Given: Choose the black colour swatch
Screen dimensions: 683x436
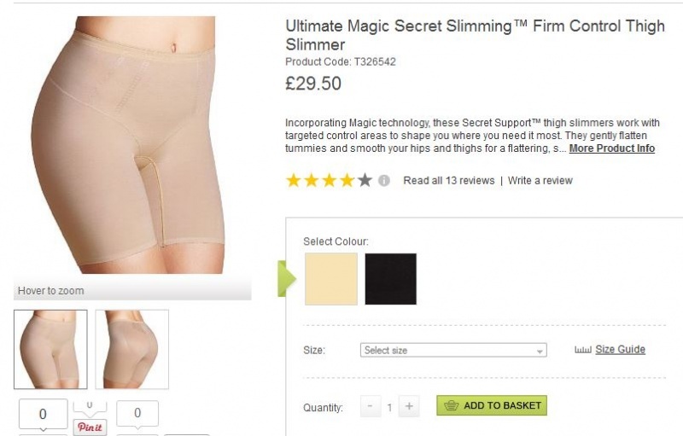Looking at the screenshot, I should click(x=391, y=279).
